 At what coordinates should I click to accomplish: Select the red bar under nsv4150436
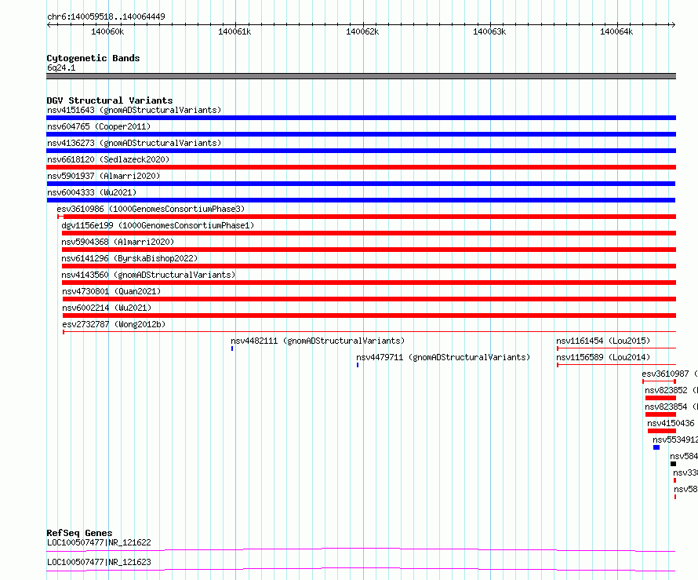(x=661, y=431)
